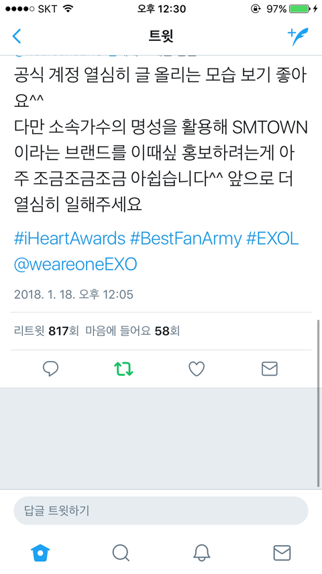This screenshot has height=574, width=322.
Task: Open the Search tab magnifier icon
Action: point(121,552)
